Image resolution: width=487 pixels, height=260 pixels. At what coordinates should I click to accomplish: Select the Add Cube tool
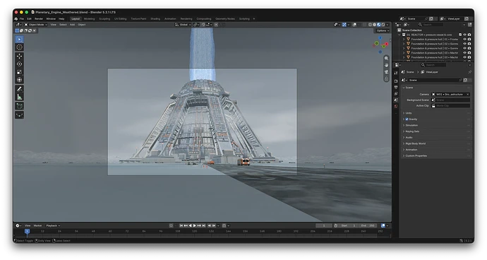[19, 107]
